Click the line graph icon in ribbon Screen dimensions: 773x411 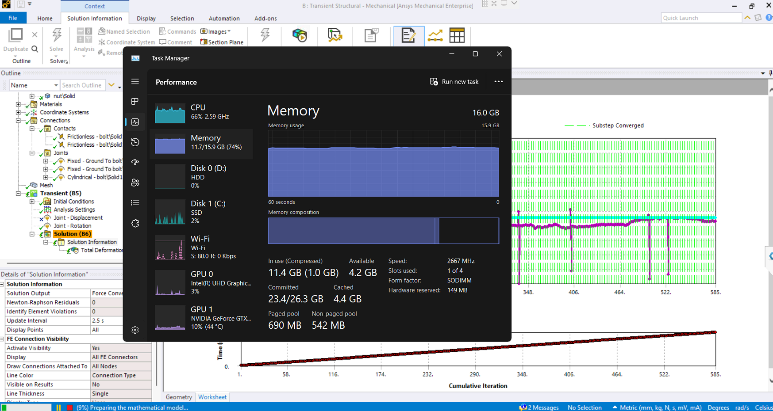pyautogui.click(x=435, y=35)
